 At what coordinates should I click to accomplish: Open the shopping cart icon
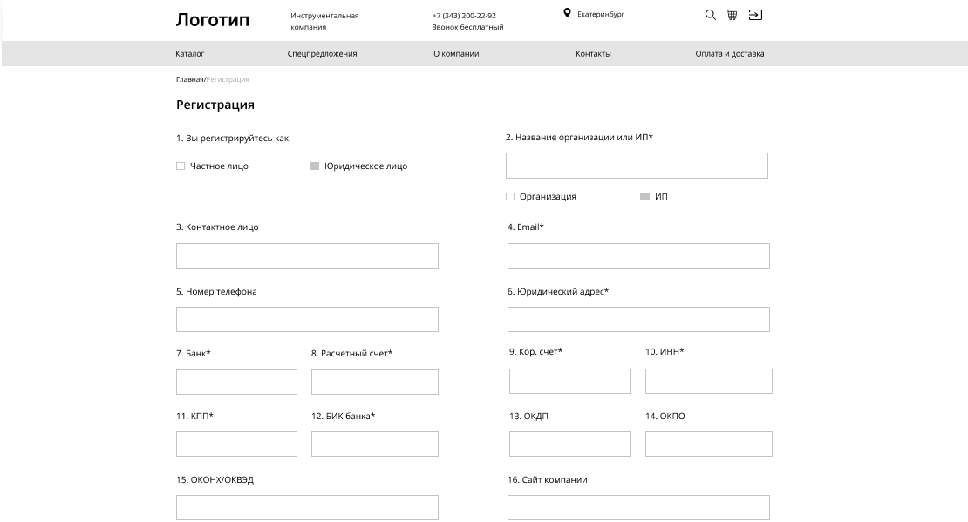click(x=732, y=15)
